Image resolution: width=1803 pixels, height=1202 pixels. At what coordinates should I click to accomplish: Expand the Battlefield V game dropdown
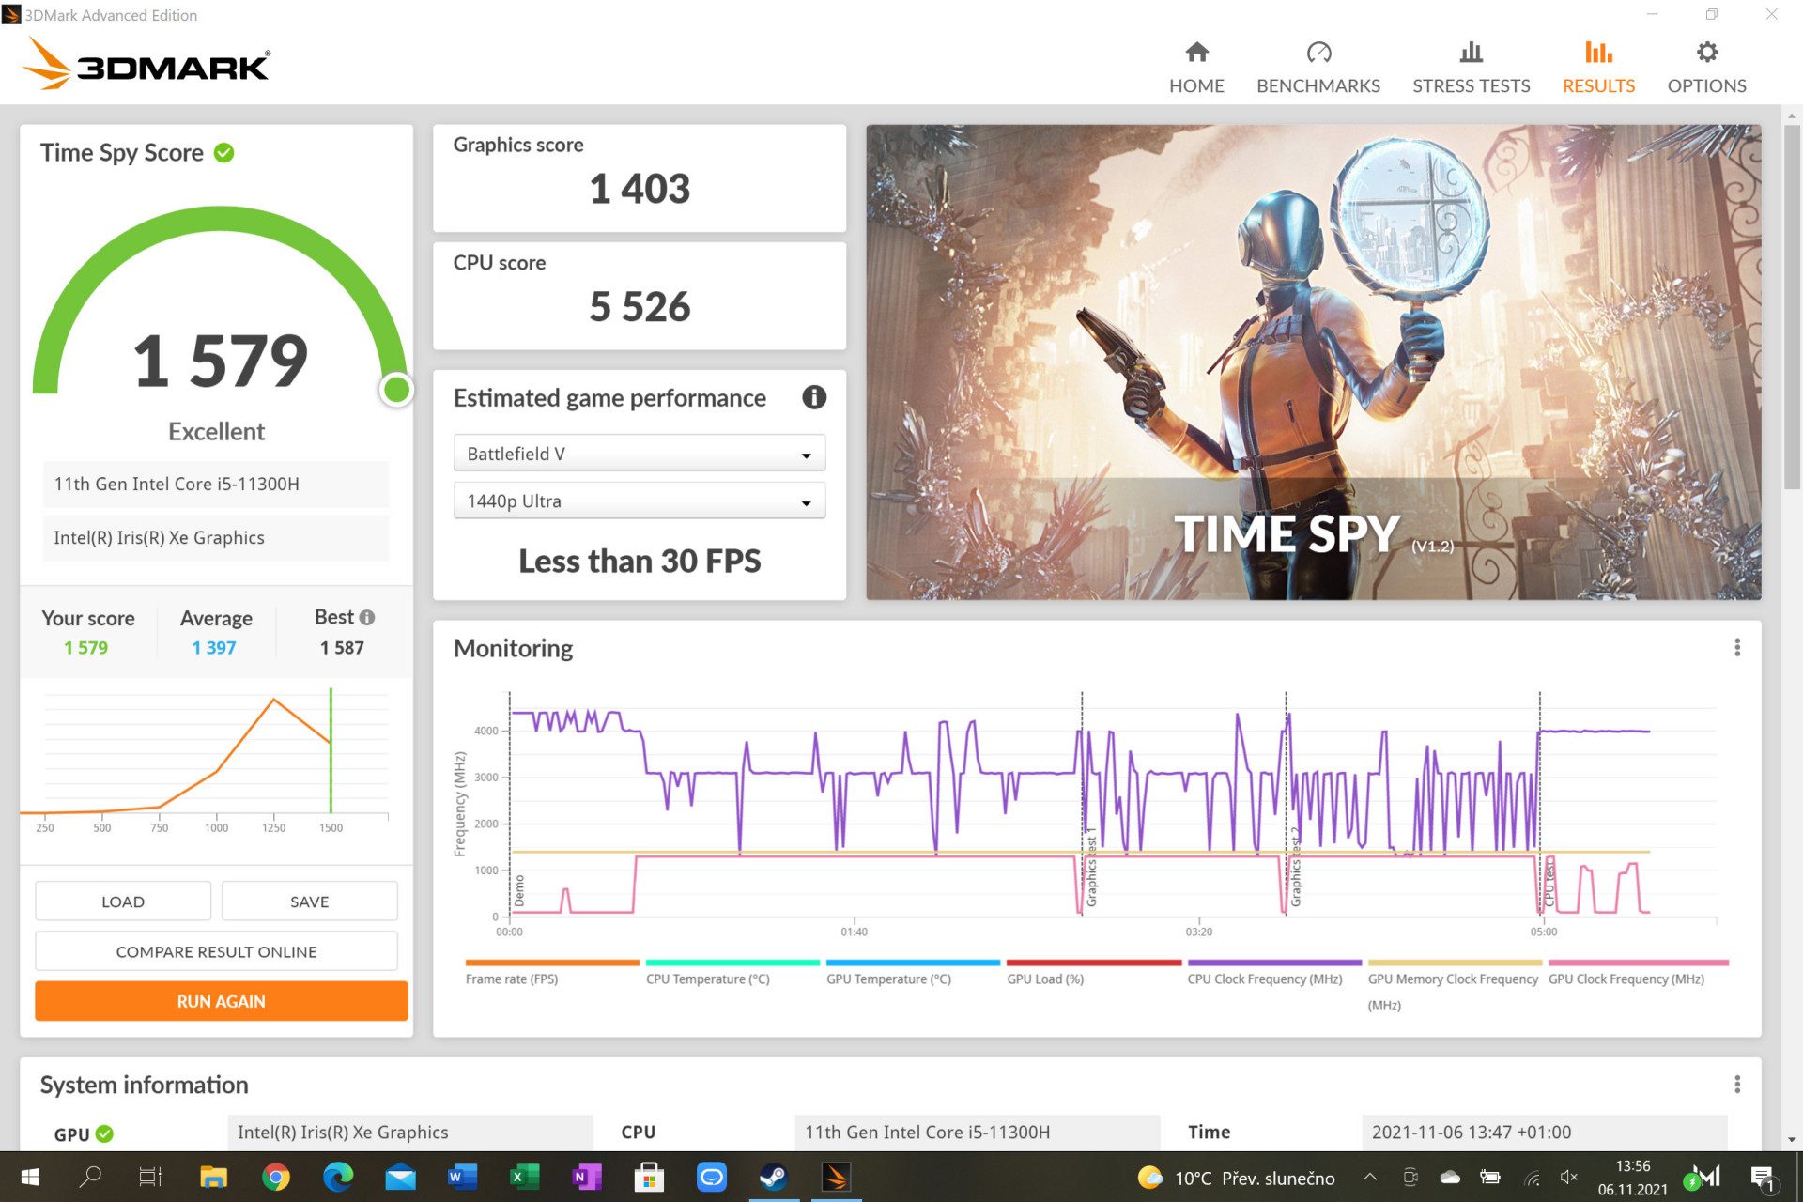tap(640, 454)
